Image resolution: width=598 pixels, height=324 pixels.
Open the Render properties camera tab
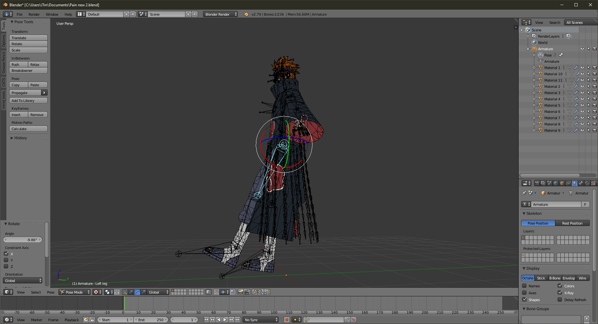click(537, 183)
